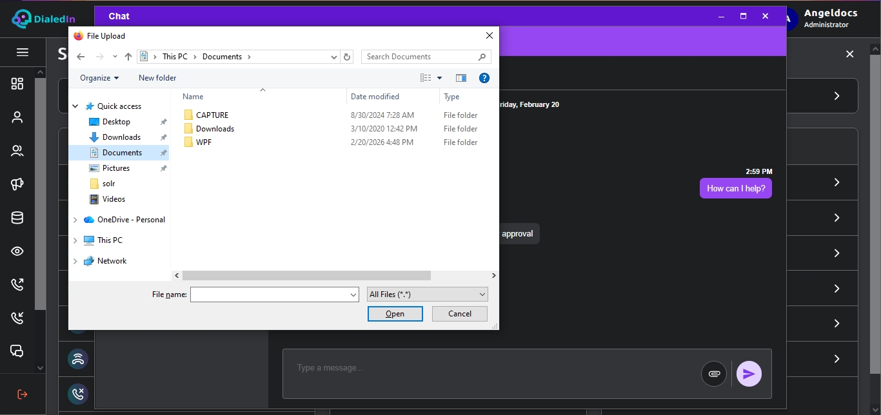Select Desktop in Quick access

[x=116, y=122]
